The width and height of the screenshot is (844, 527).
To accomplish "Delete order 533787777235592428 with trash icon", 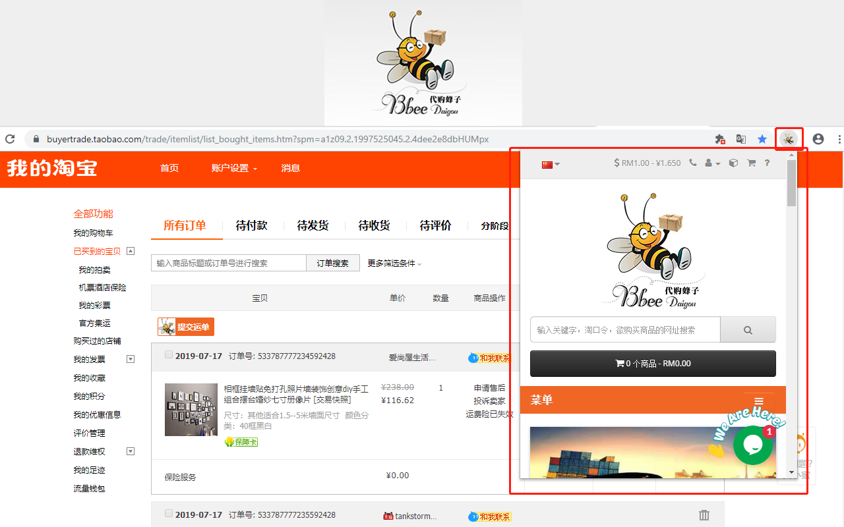I will (x=704, y=515).
